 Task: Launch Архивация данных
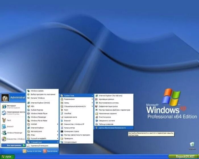pyautogui.click(x=114, y=99)
